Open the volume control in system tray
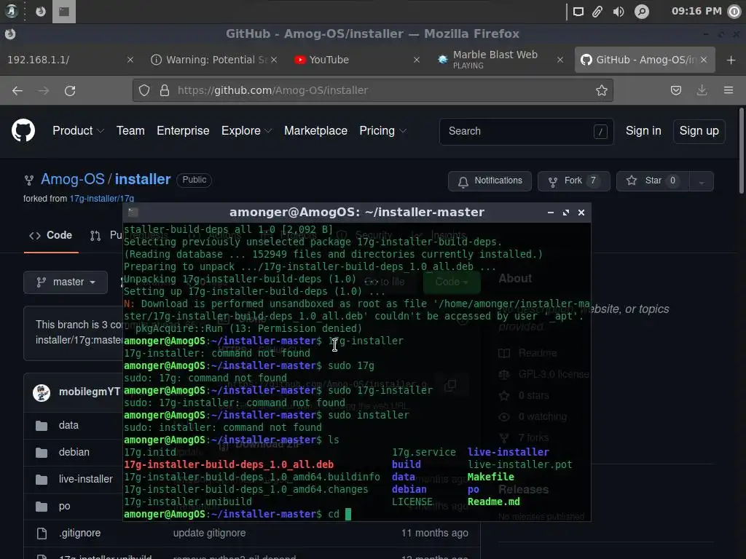The height and width of the screenshot is (559, 746). [619, 12]
